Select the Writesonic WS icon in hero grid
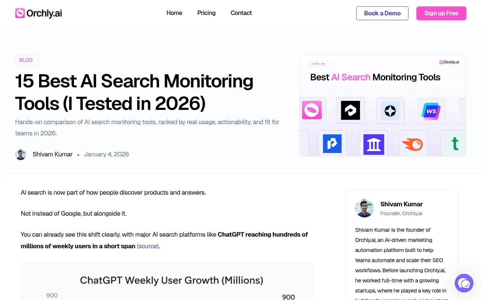481x300 pixels. coord(431,111)
